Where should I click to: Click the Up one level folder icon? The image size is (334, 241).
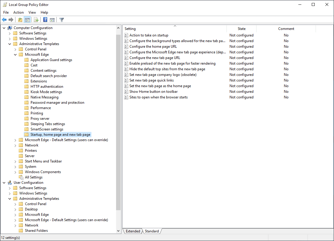[x=20, y=20]
